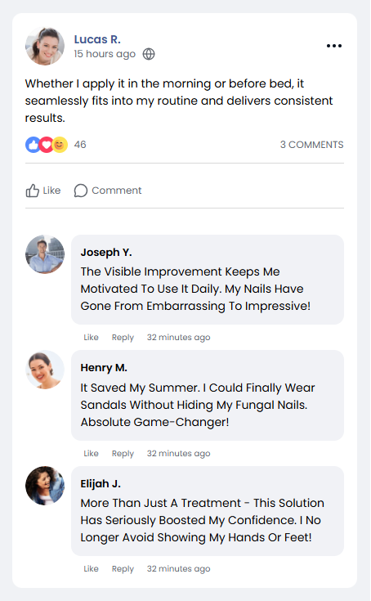
Task: View the 3 COMMENTS link
Action: pyautogui.click(x=311, y=145)
